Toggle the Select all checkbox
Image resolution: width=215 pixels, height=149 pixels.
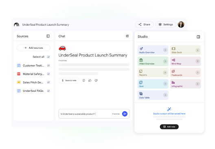(x=48, y=57)
